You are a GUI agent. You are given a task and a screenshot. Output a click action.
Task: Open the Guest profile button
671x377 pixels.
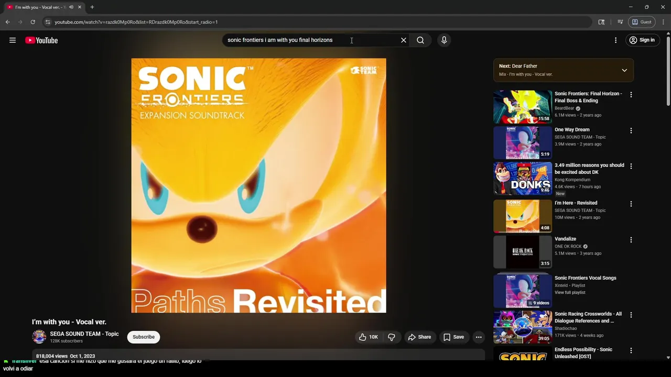[x=642, y=22]
